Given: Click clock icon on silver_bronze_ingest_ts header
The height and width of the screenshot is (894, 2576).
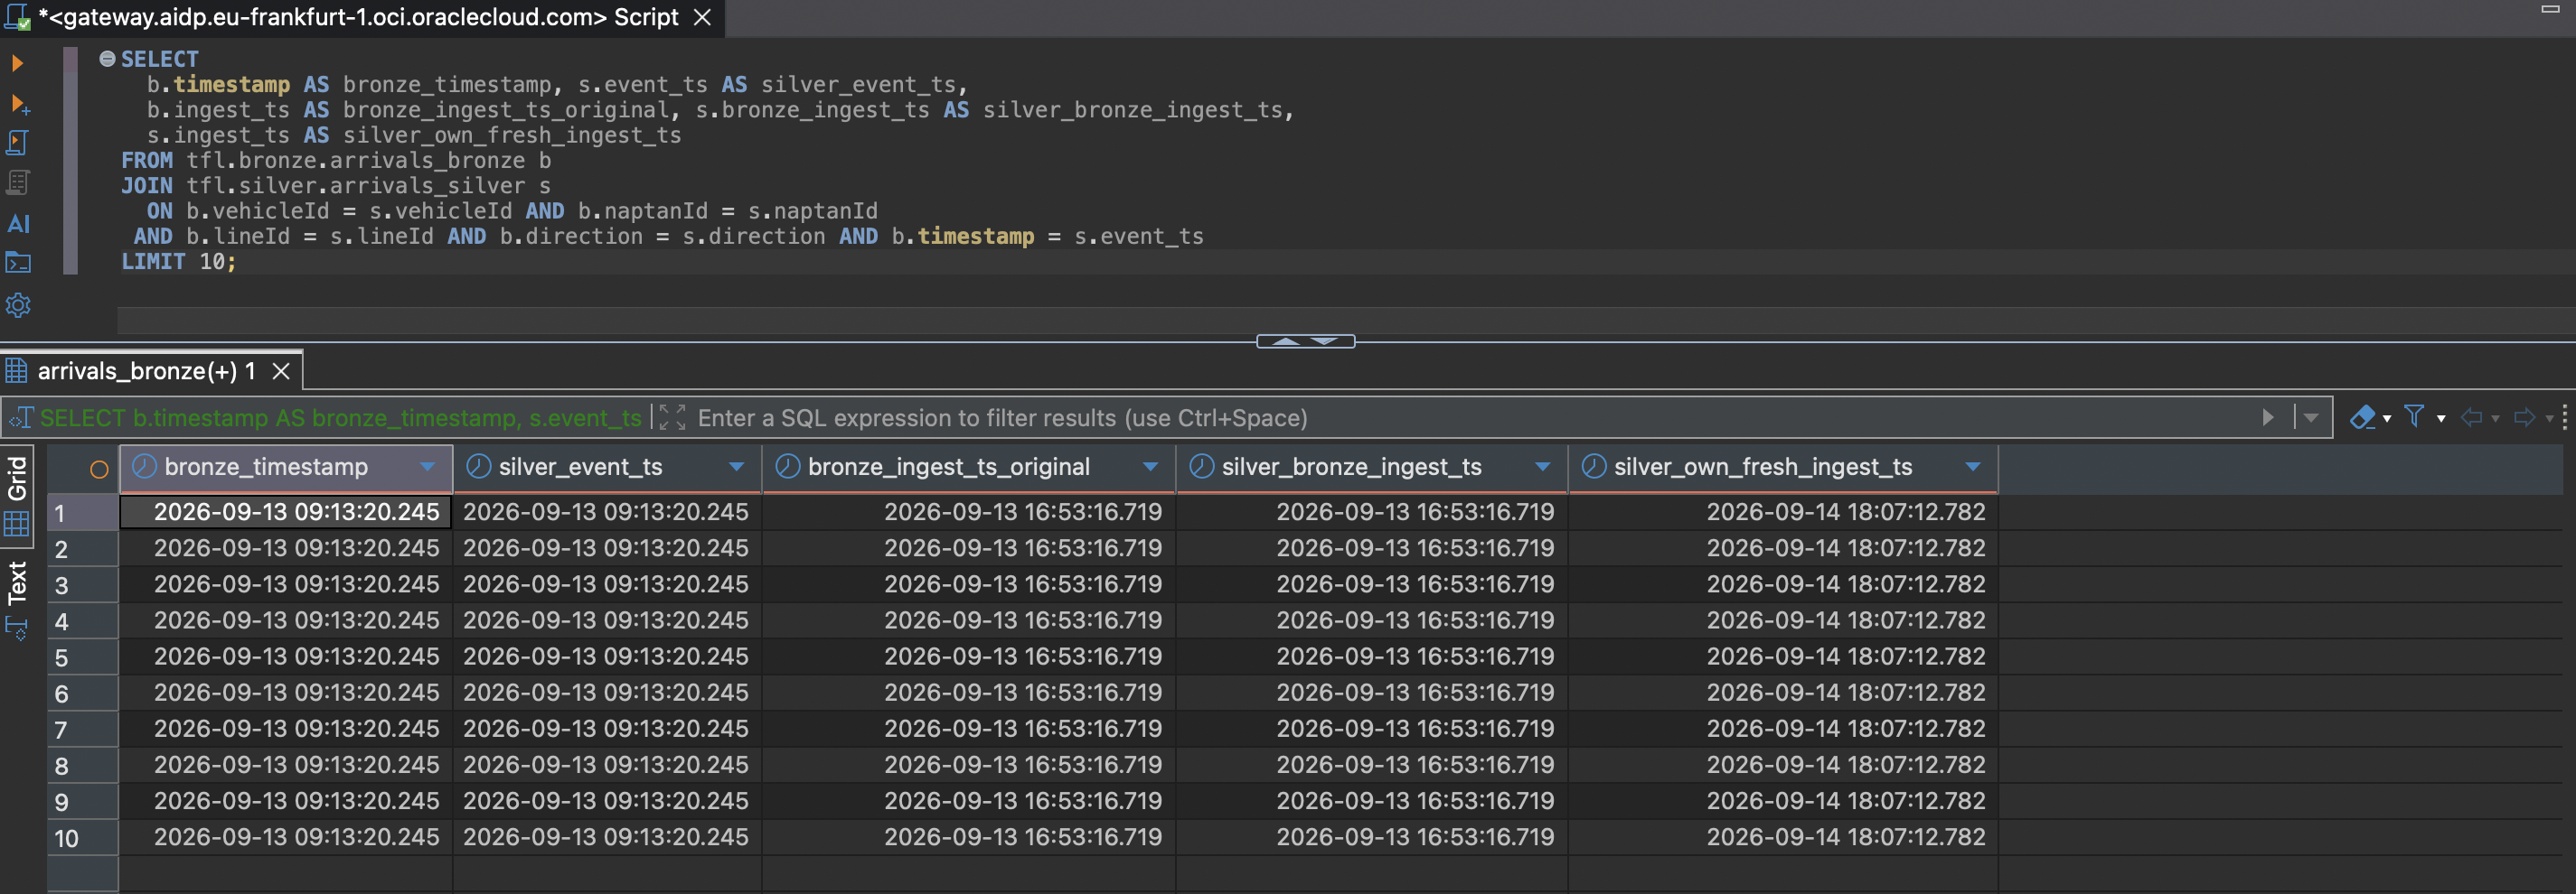Looking at the screenshot, I should pos(1202,467).
